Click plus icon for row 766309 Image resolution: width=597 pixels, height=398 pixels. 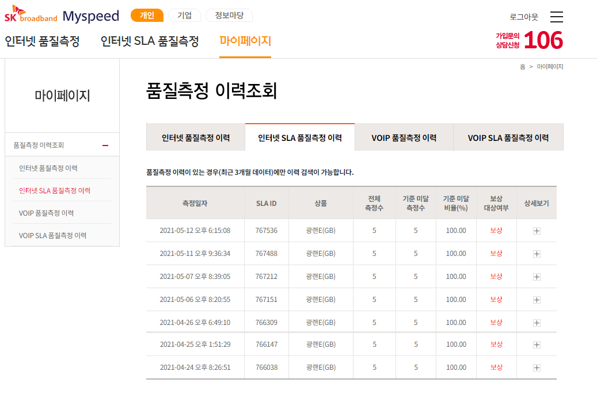537,323
